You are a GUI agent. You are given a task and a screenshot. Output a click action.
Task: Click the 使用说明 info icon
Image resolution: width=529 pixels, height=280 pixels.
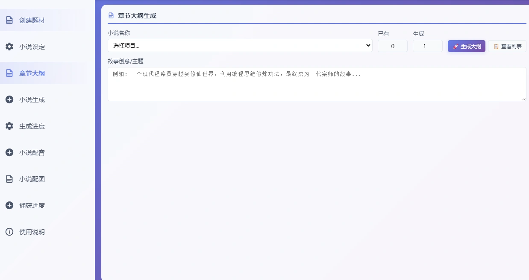(x=9, y=232)
